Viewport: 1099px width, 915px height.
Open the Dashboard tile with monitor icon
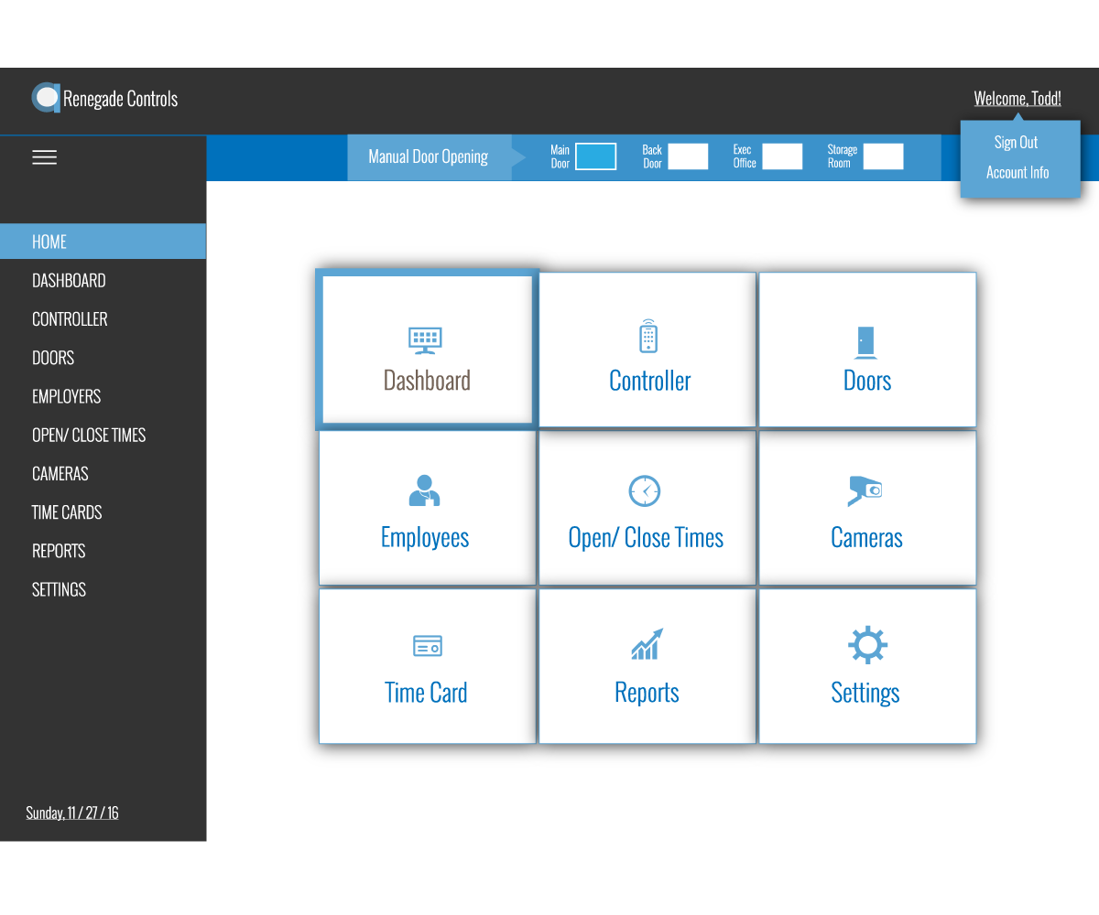click(x=426, y=350)
